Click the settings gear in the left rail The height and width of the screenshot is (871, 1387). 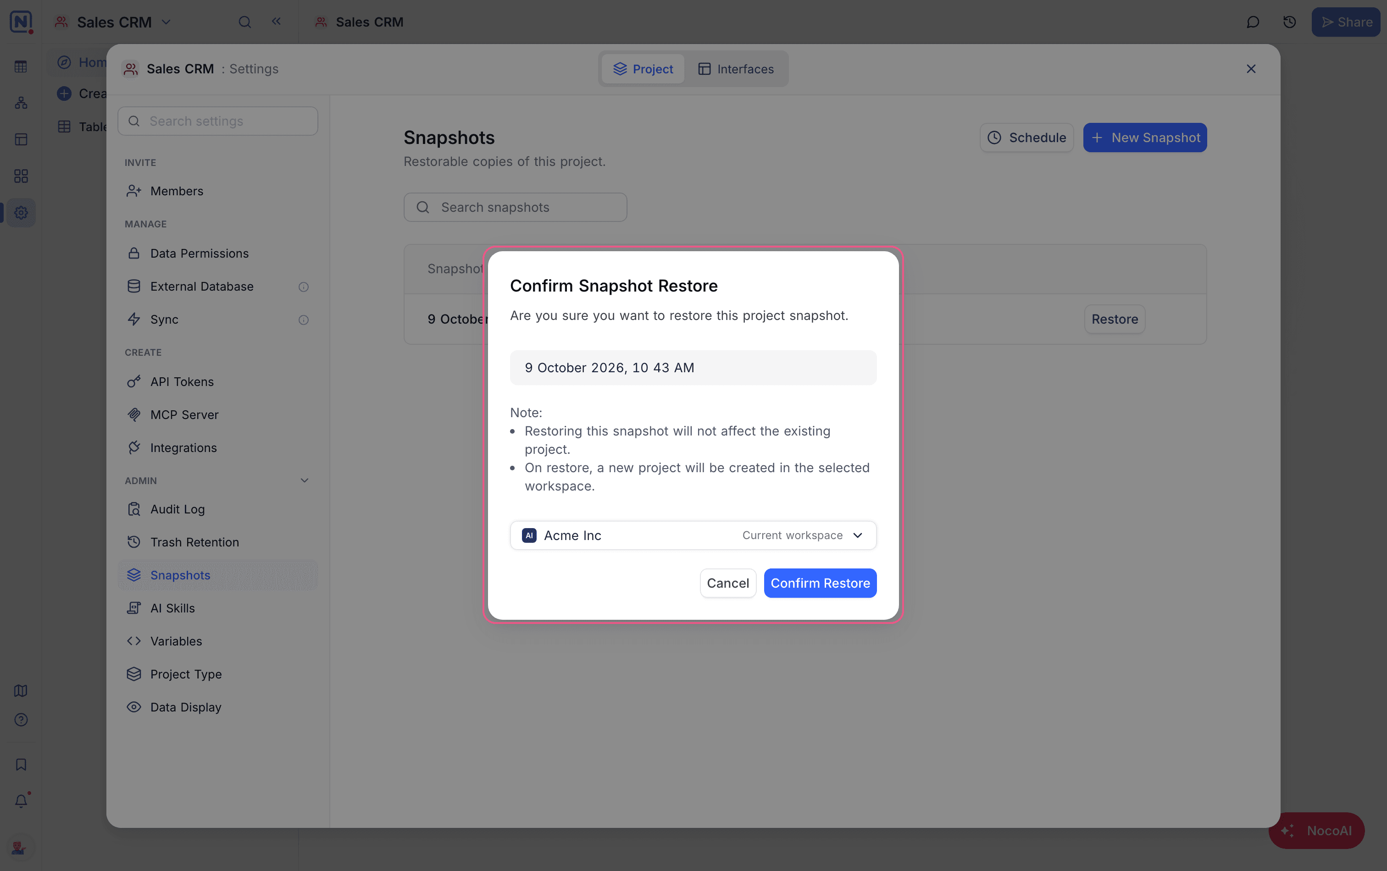pyautogui.click(x=21, y=212)
